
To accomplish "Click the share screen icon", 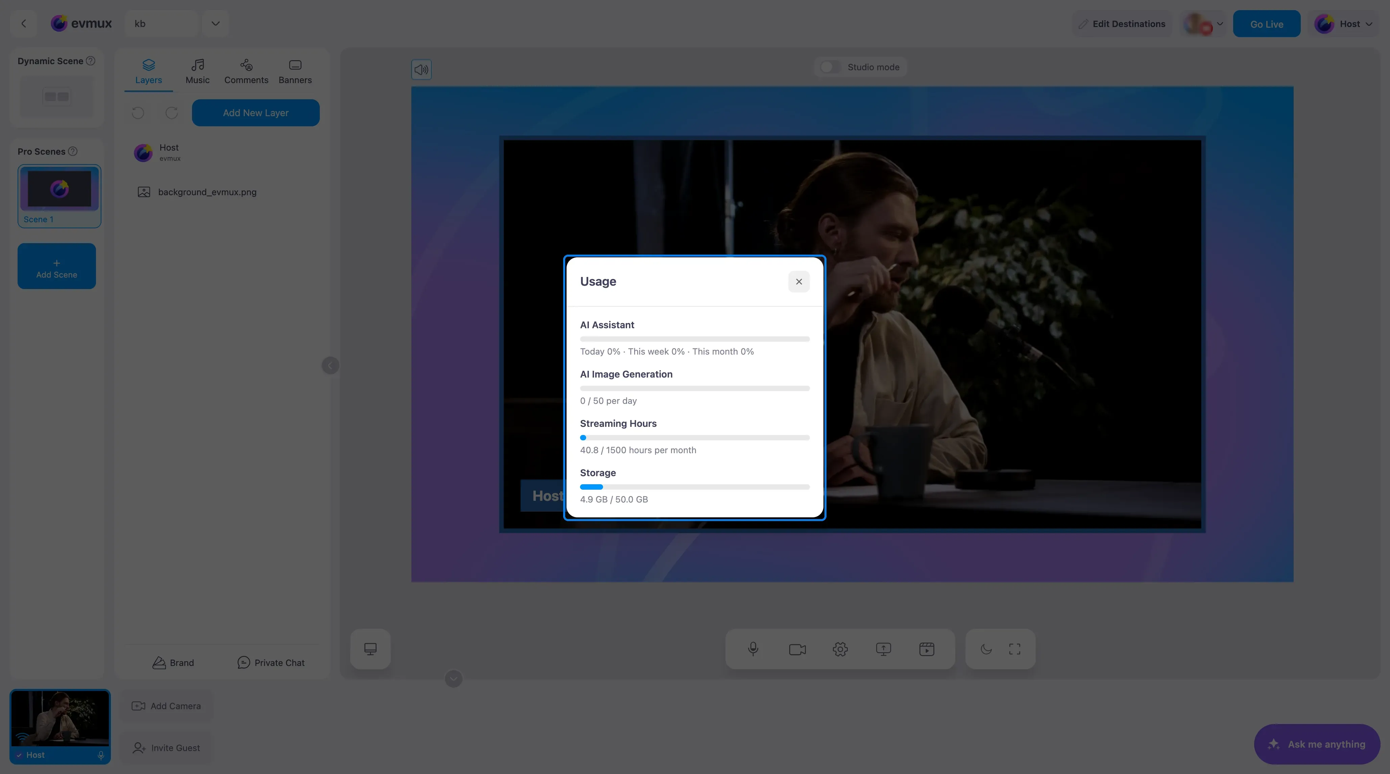I will coord(883,649).
